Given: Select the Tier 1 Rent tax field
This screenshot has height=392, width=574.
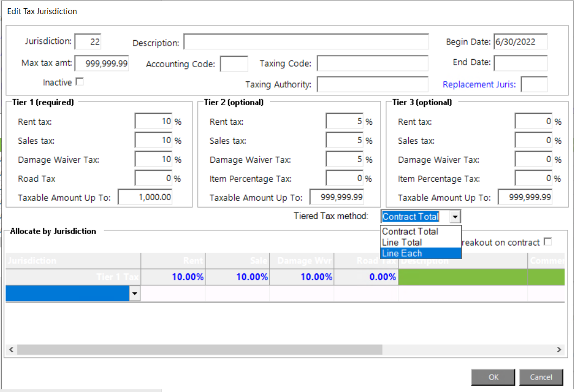Looking at the screenshot, I should (153, 121).
